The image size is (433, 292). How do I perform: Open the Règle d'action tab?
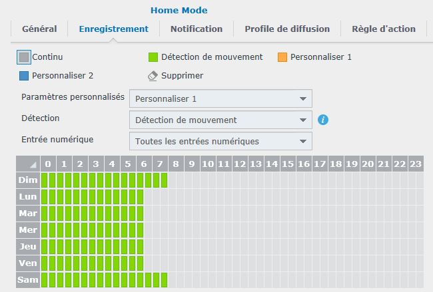pyautogui.click(x=383, y=29)
